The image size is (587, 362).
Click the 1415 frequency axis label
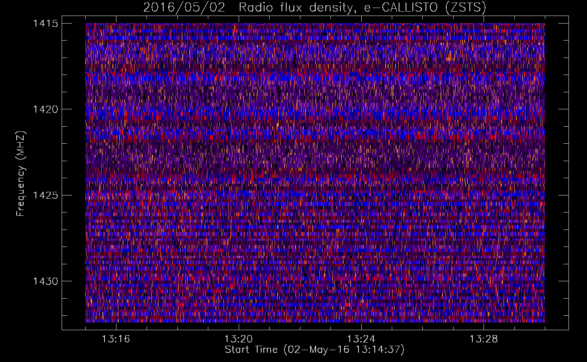45,24
